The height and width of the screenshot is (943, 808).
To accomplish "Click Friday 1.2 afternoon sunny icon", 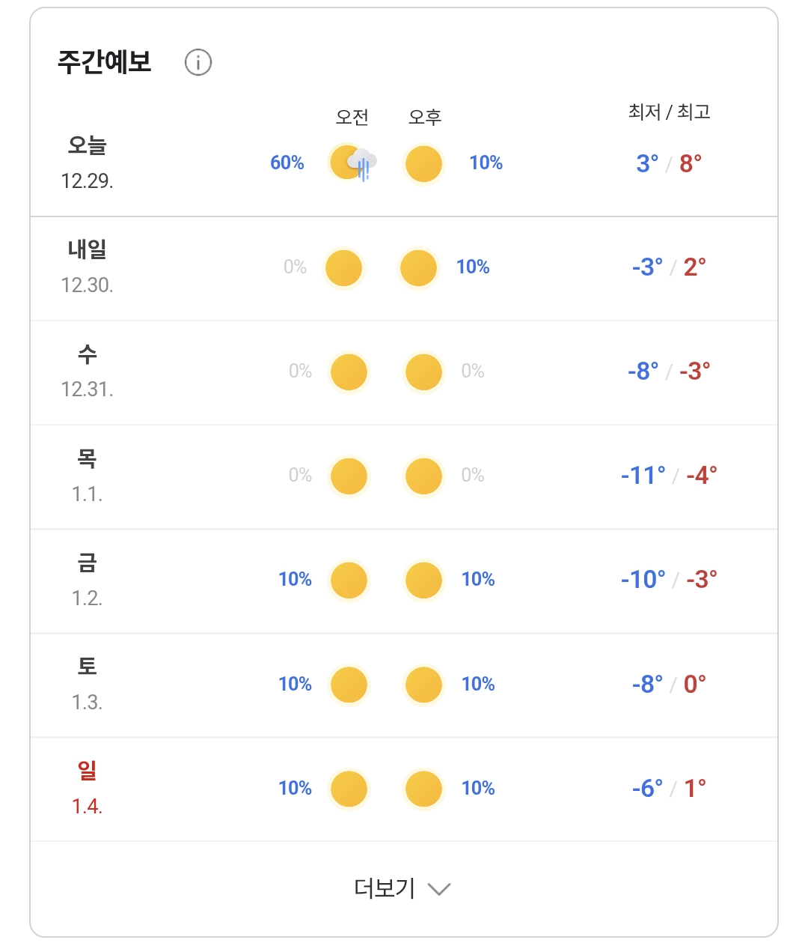I will [423, 580].
